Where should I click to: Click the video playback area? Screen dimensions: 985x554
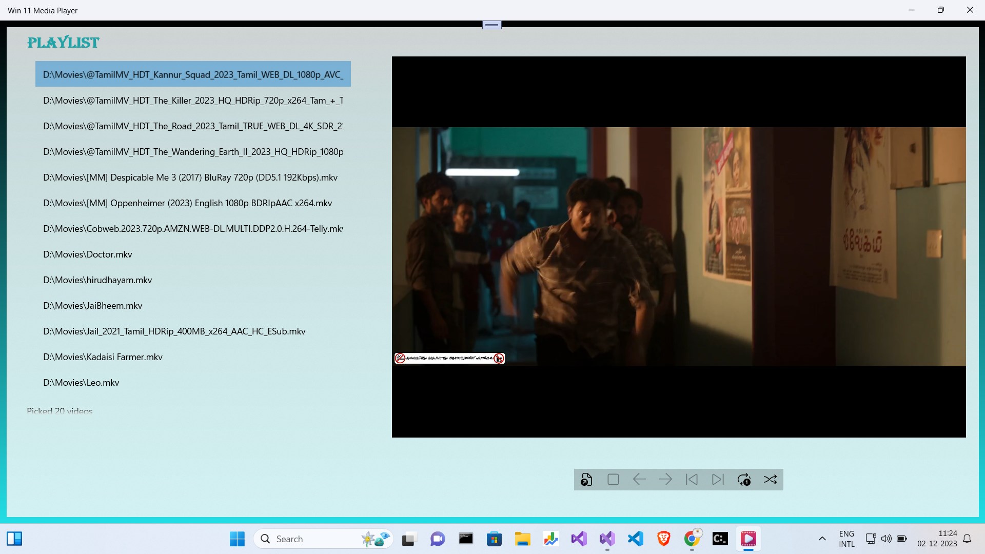click(x=679, y=247)
